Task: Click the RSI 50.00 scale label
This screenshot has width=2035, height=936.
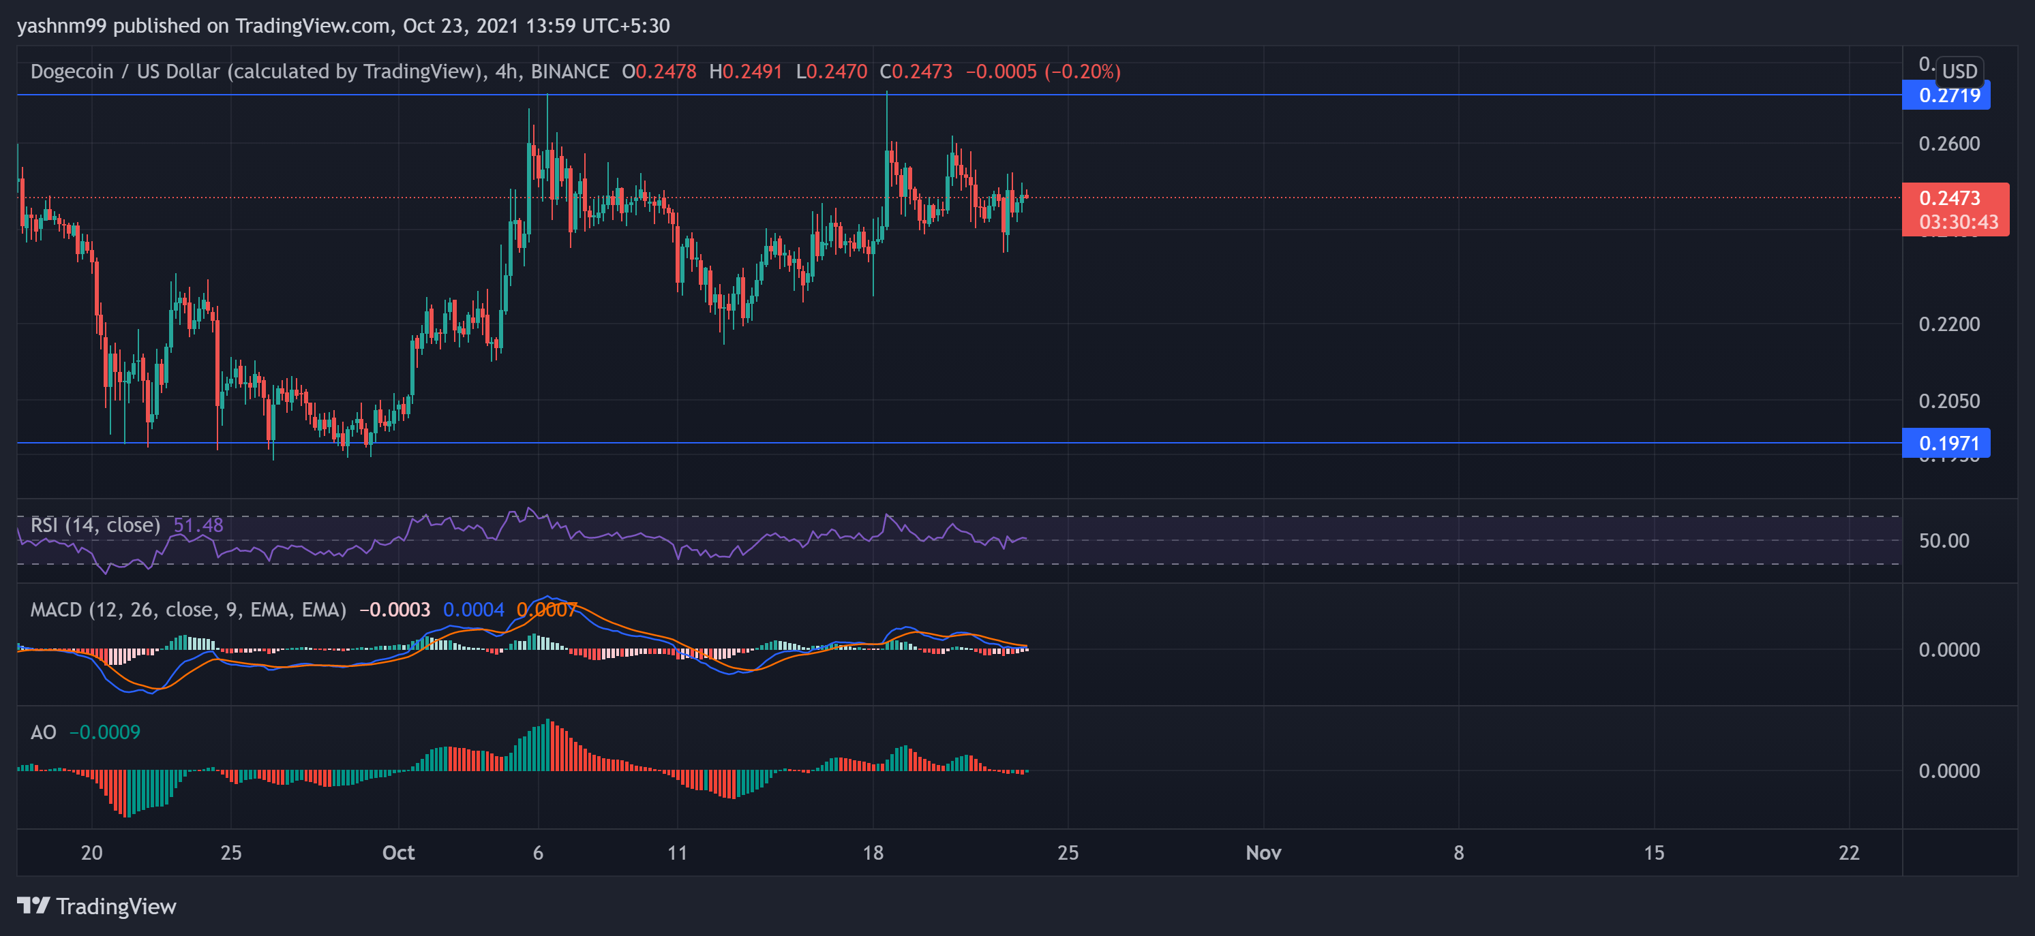Action: (x=1944, y=541)
